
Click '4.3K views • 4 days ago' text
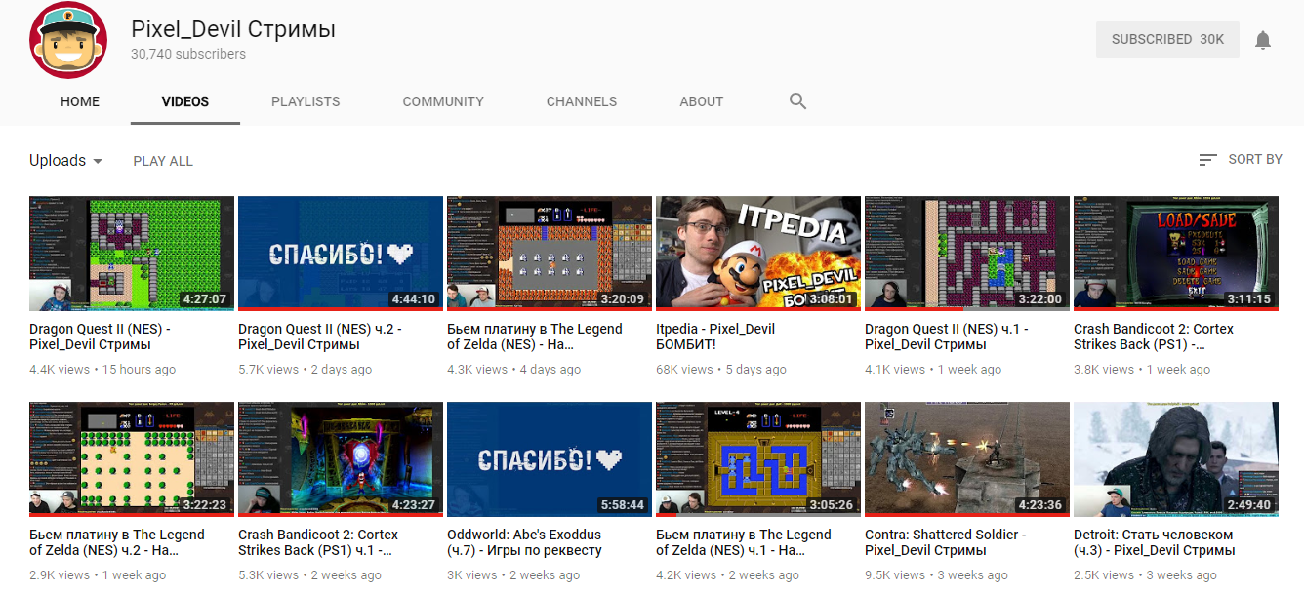coord(514,370)
